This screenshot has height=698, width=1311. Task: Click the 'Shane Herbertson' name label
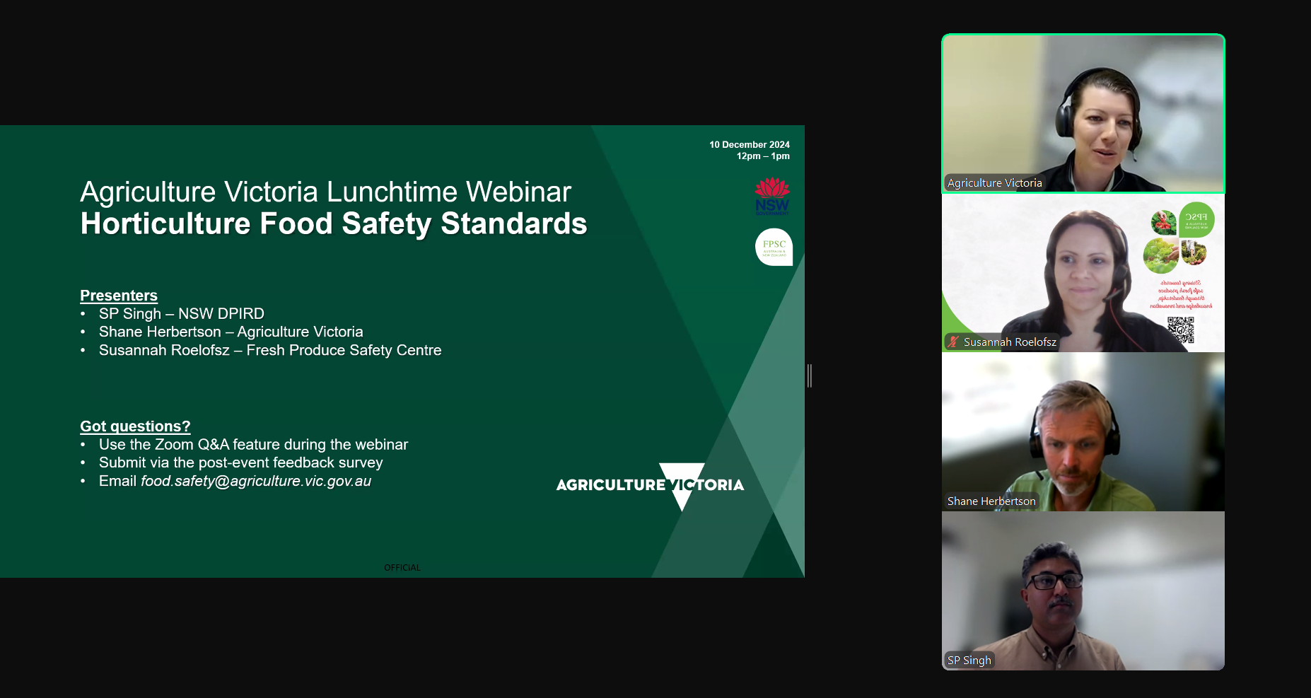(x=991, y=501)
